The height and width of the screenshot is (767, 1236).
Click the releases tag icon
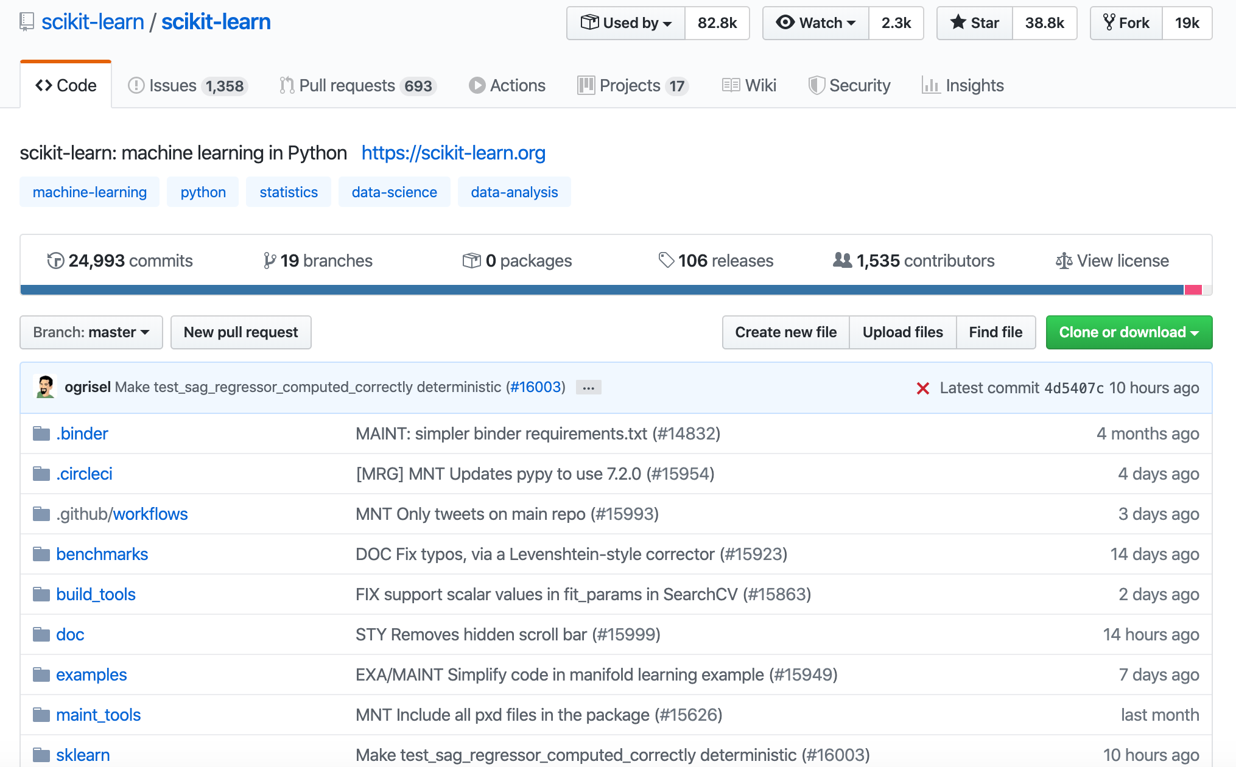pos(666,261)
